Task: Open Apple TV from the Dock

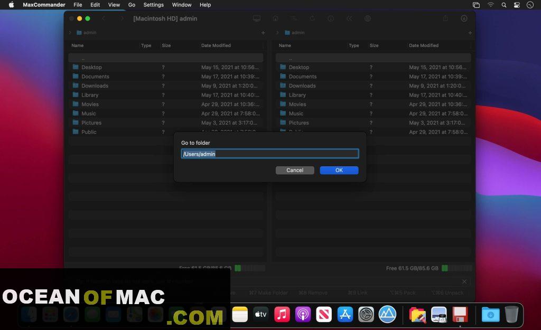Action: pos(261,315)
